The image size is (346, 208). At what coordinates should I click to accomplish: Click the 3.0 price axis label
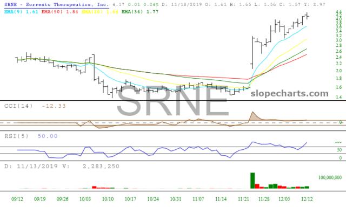[x=339, y=40]
